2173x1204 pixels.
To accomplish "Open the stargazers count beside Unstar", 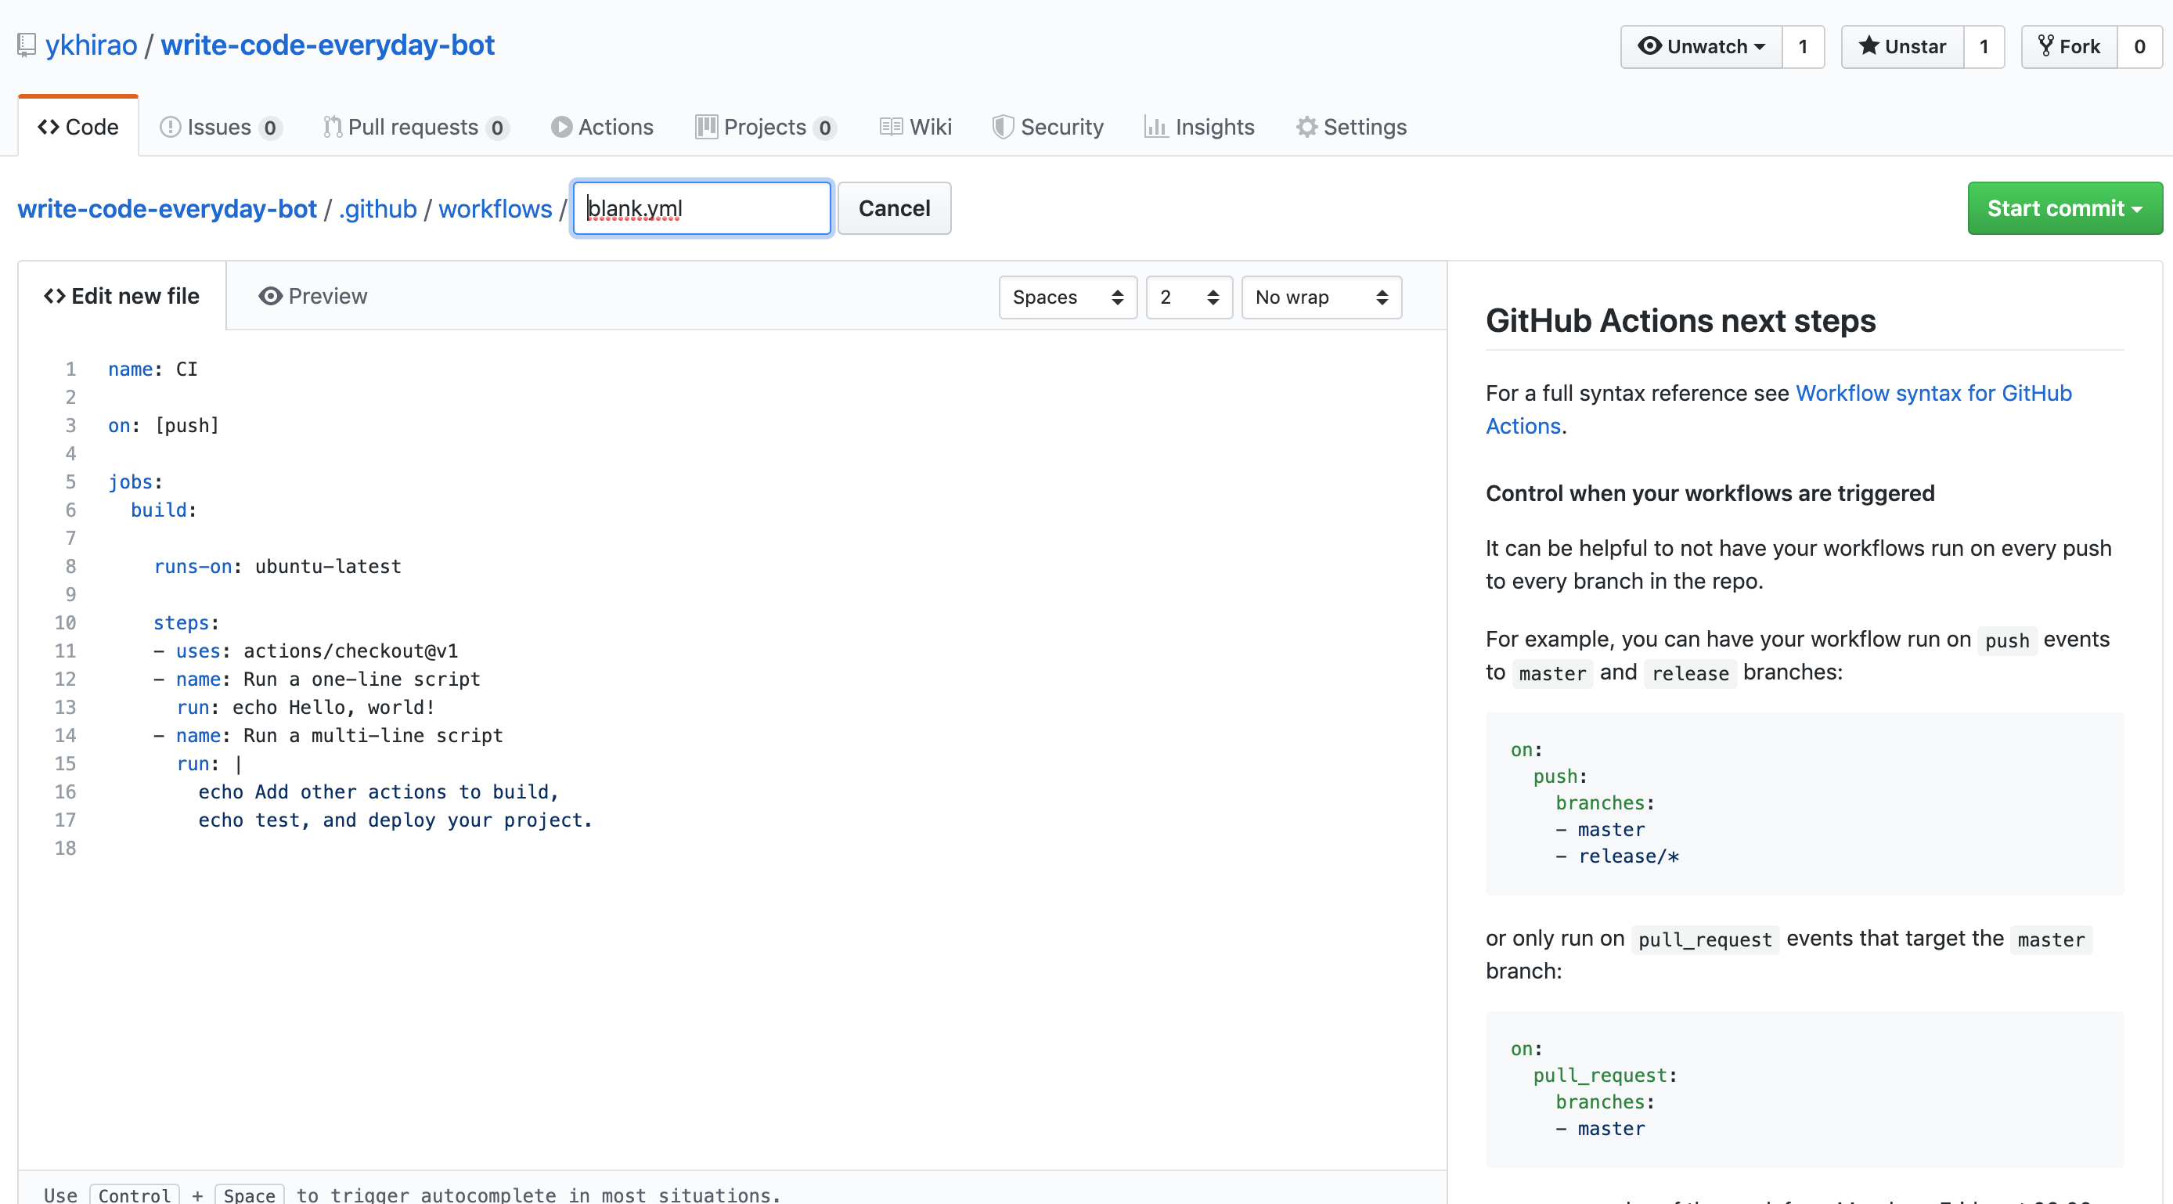I will tap(1984, 46).
